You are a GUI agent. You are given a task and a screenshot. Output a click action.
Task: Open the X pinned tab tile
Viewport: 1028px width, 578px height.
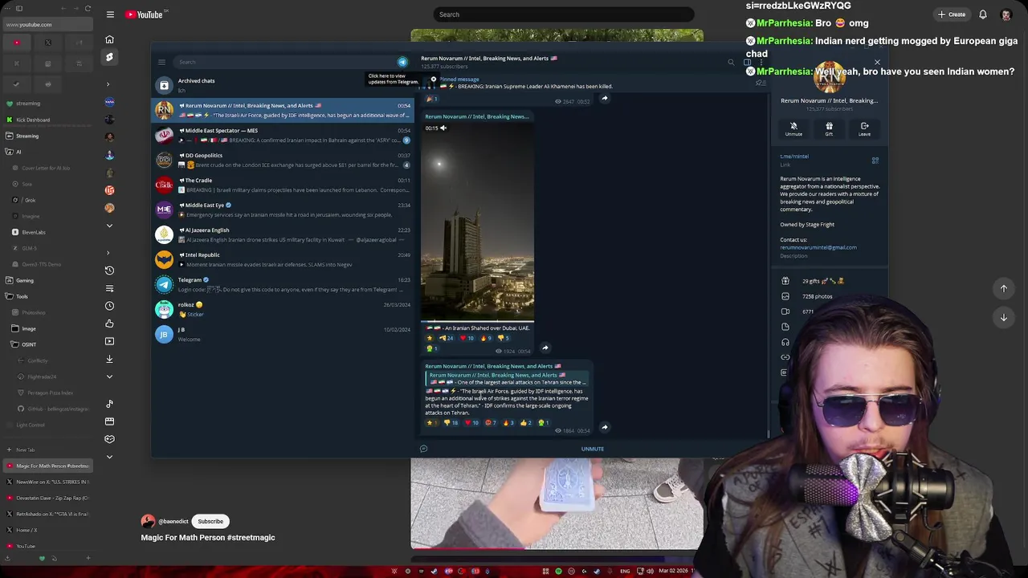pos(47,43)
